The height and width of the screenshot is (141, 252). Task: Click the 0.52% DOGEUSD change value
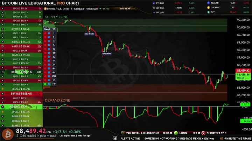[x=246, y=8]
